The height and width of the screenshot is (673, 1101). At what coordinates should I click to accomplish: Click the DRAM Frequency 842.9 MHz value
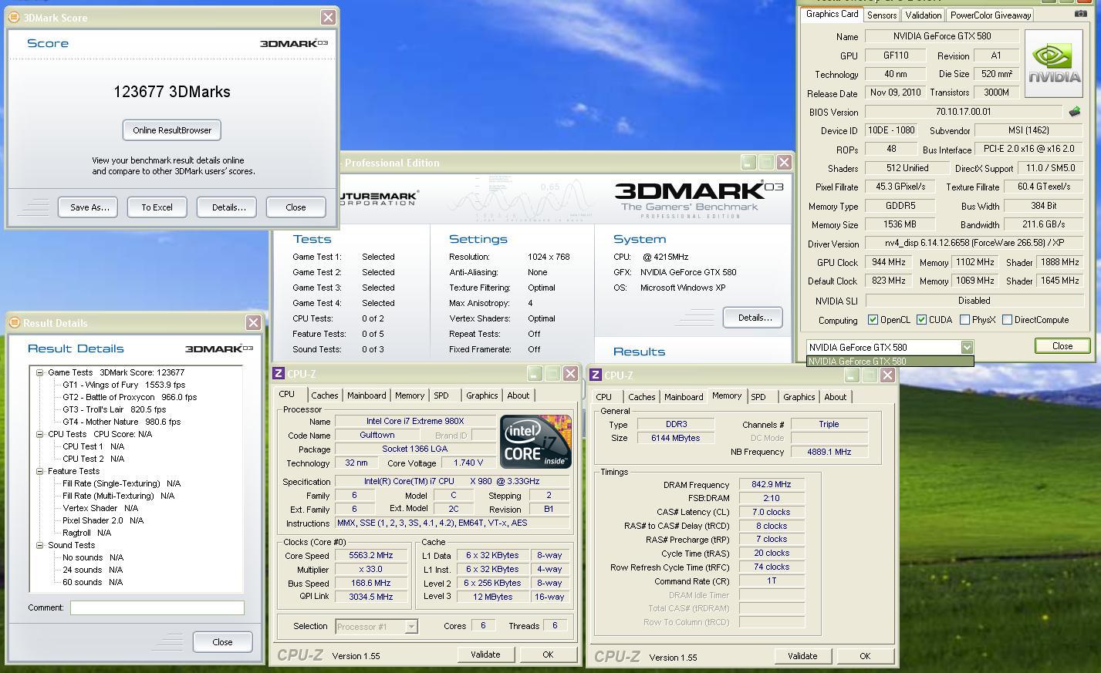click(x=772, y=484)
